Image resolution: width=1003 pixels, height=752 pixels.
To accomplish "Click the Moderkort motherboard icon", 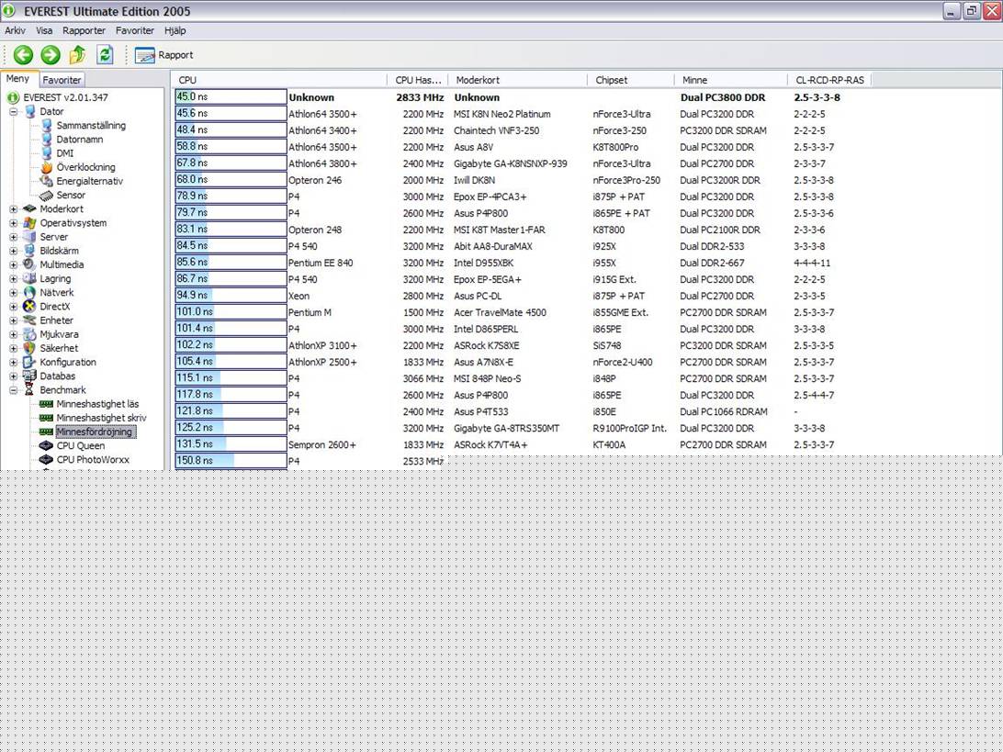I will click(29, 209).
